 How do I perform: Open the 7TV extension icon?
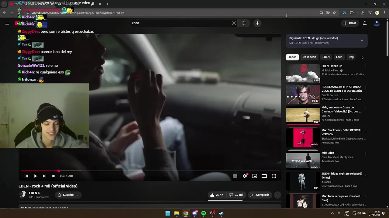[344, 13]
